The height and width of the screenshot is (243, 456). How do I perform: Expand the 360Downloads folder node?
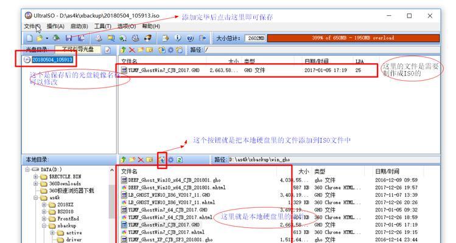tap(36, 183)
